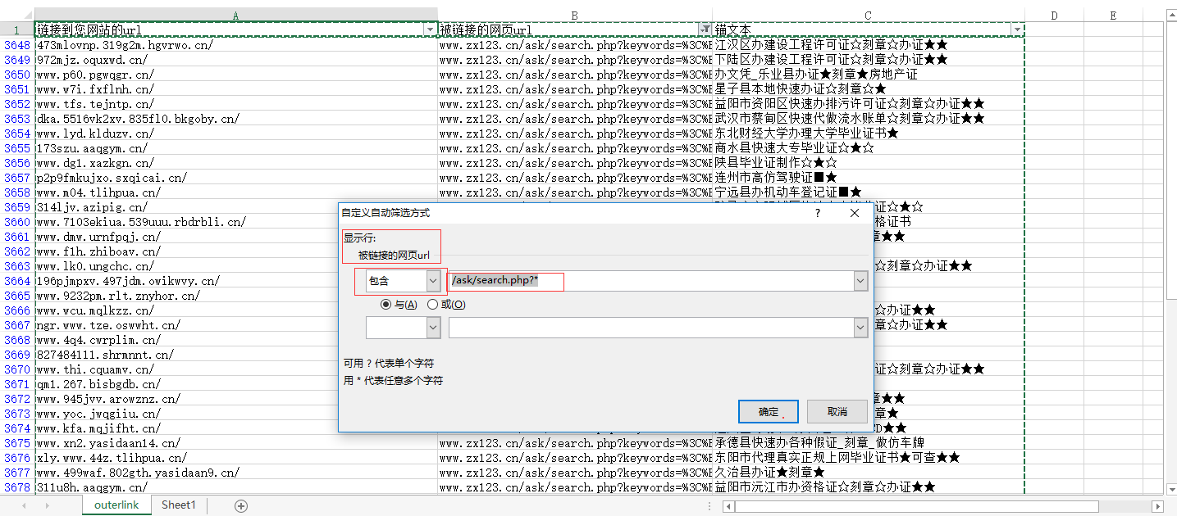Open the first filter value dropdown arrow

coord(860,282)
